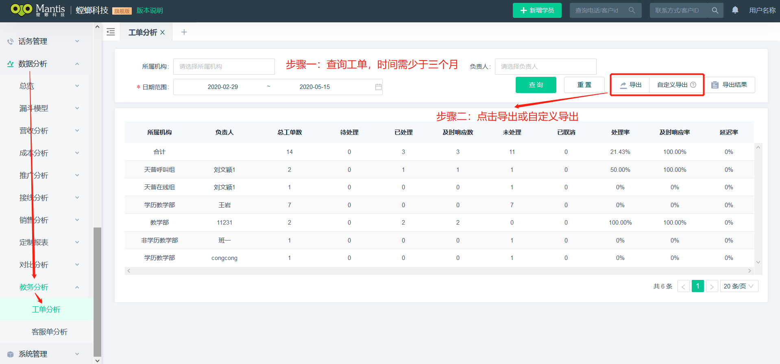This screenshot has width=780, height=364.
Task: Add a new tab with plus icon
Action: coord(184,32)
